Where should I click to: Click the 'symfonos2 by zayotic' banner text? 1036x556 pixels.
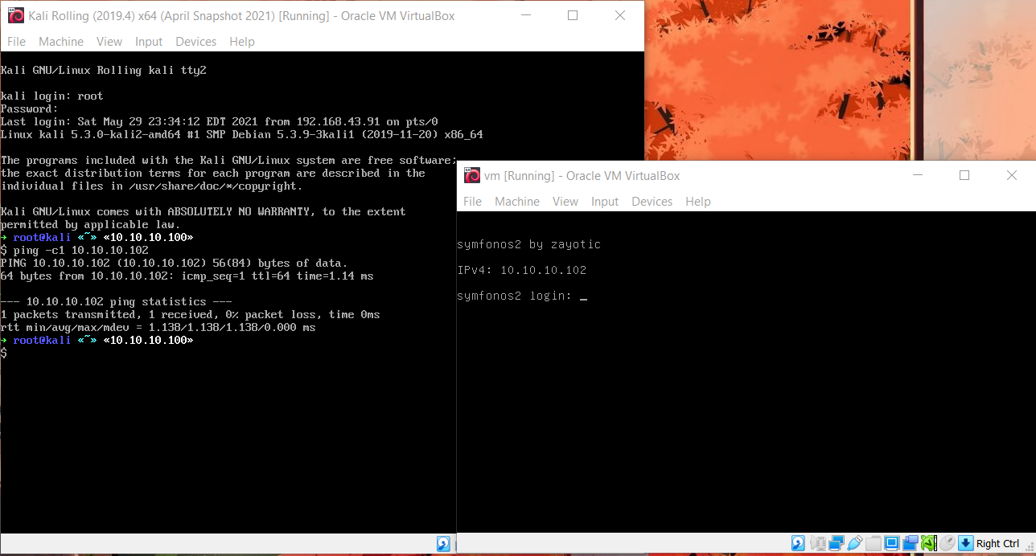(x=529, y=244)
